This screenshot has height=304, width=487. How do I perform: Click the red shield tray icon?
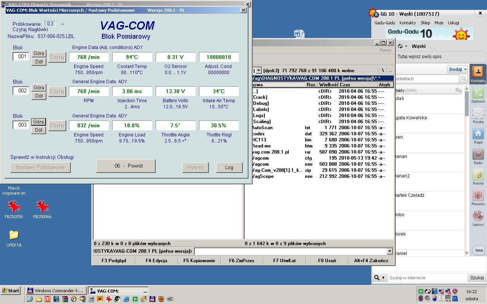[454, 291]
